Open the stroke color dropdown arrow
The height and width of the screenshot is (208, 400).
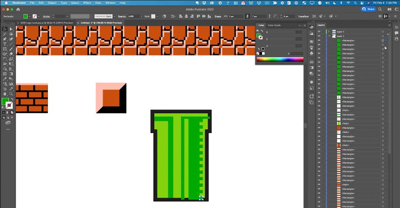pos(39,16)
